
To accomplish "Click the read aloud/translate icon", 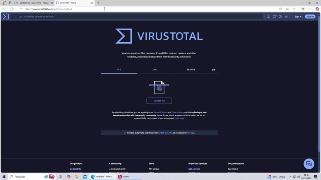I will coord(287,9).
